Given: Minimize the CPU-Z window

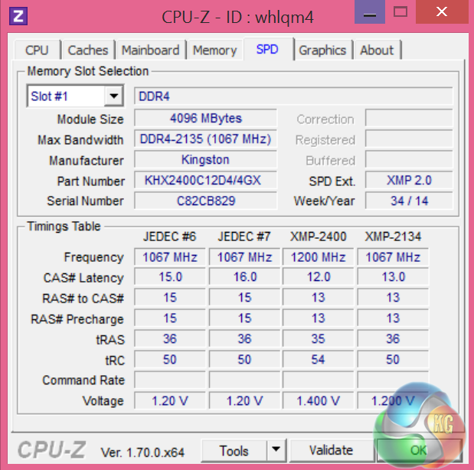Looking at the screenshot, I should point(370,12).
